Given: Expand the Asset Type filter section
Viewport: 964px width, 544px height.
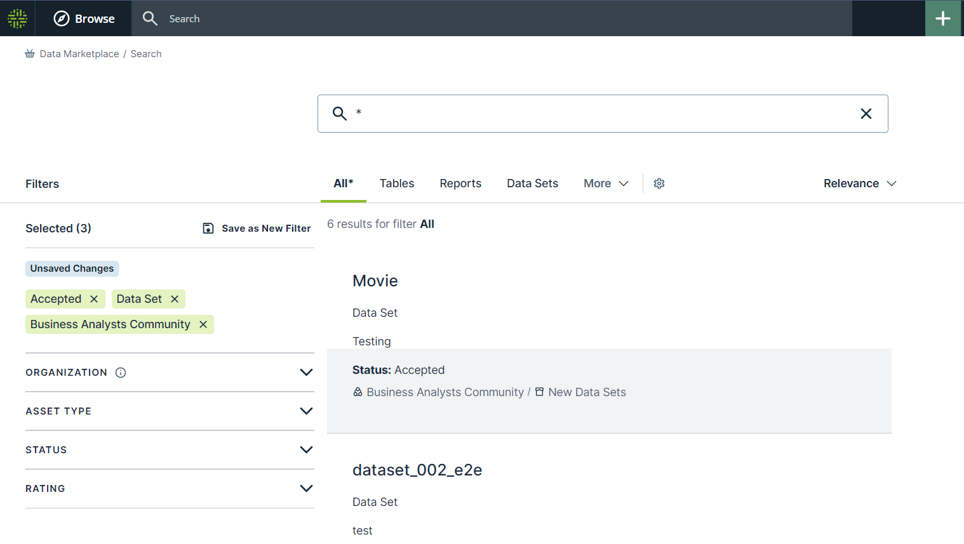Looking at the screenshot, I should coord(306,411).
